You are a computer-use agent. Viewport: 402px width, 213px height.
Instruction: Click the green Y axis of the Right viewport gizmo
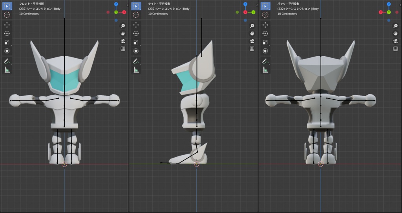tap(253, 12)
